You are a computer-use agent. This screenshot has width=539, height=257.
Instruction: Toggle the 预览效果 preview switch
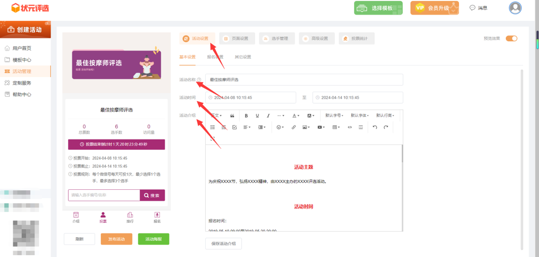(x=511, y=39)
